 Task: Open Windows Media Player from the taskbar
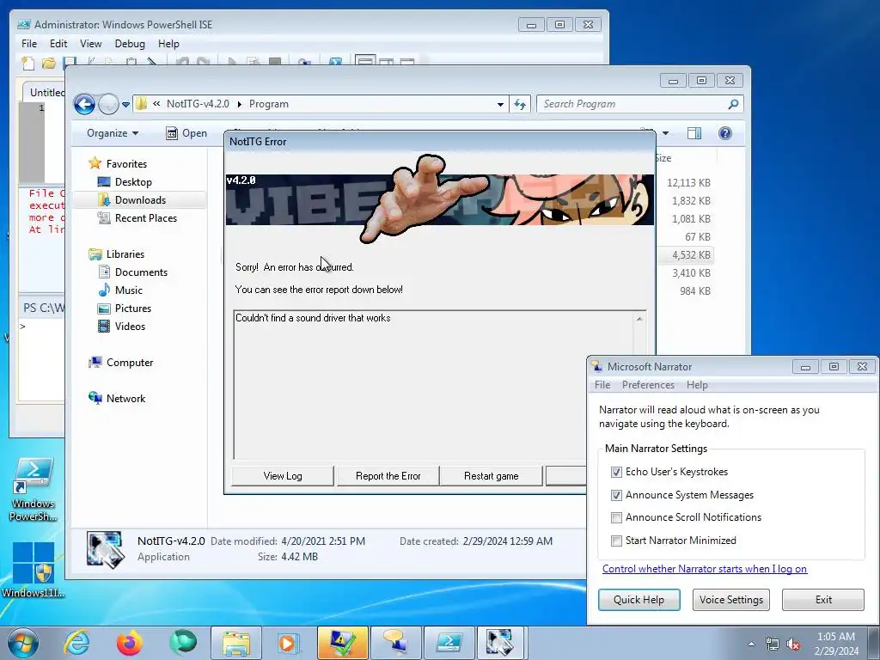289,643
